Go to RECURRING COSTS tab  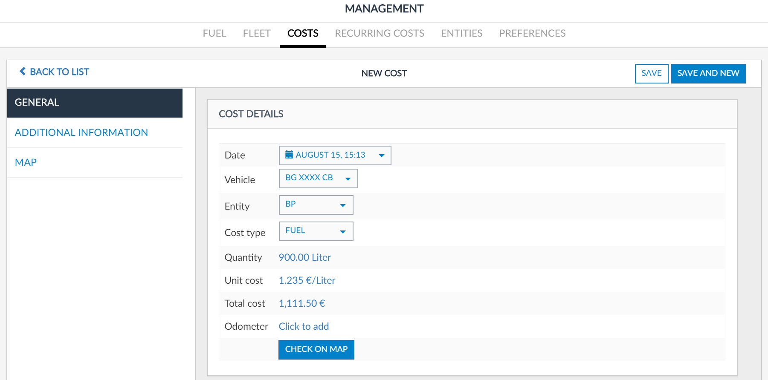[380, 33]
